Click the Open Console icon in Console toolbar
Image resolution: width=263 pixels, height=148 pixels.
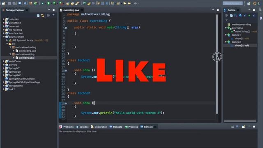[x=243, y=127]
